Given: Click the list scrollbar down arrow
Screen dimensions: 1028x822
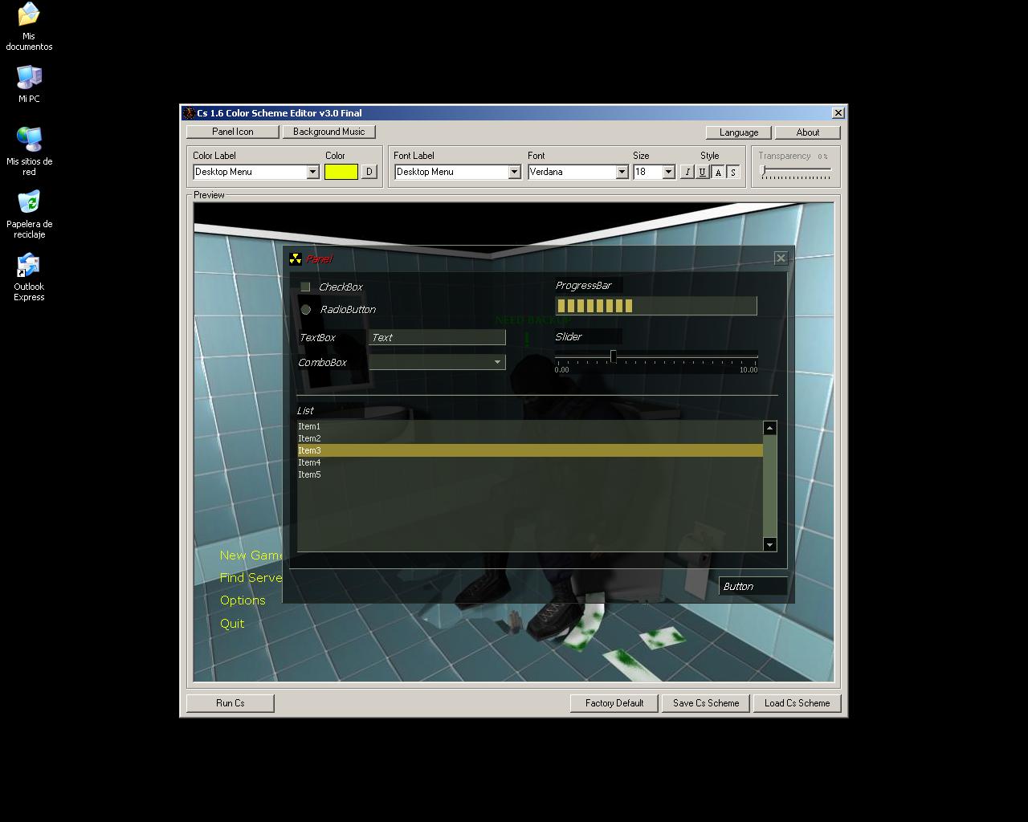Looking at the screenshot, I should 770,545.
